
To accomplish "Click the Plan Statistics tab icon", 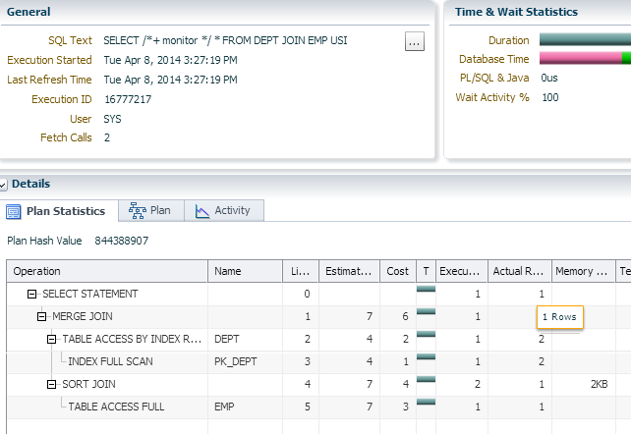I will click(14, 211).
